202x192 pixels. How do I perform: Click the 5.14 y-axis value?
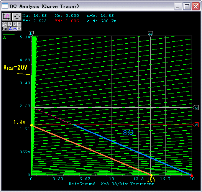click(x=25, y=37)
